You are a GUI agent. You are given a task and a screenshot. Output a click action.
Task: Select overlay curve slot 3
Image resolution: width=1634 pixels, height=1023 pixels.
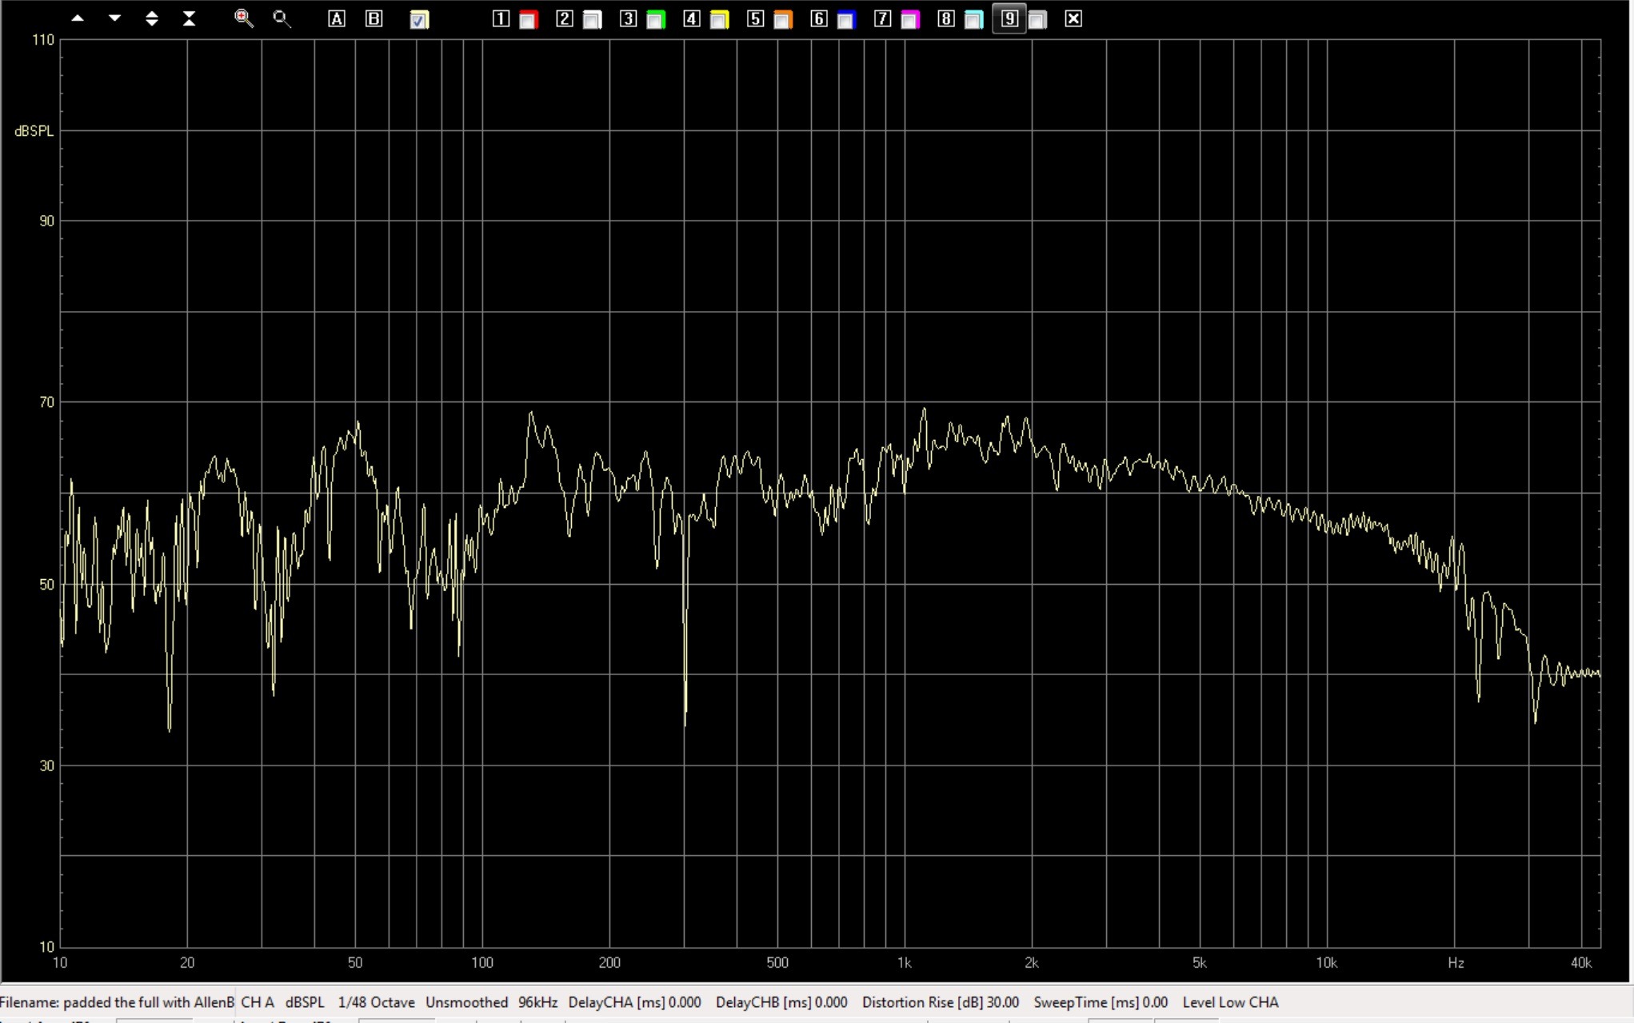point(629,18)
